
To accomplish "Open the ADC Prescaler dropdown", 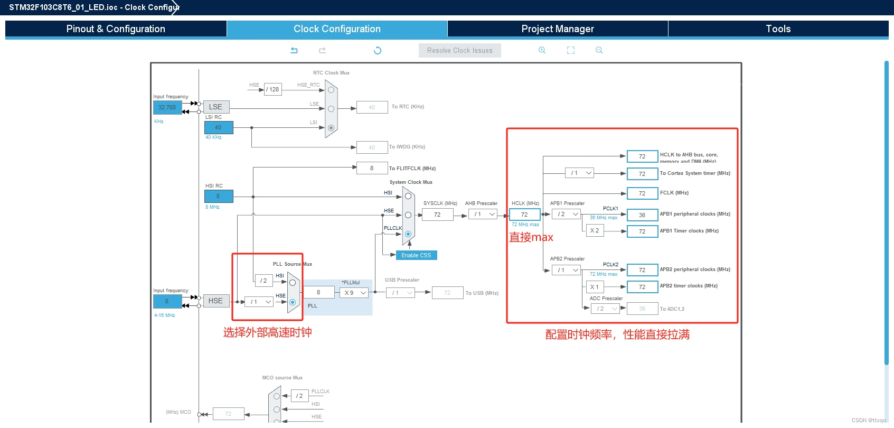I will (x=605, y=309).
